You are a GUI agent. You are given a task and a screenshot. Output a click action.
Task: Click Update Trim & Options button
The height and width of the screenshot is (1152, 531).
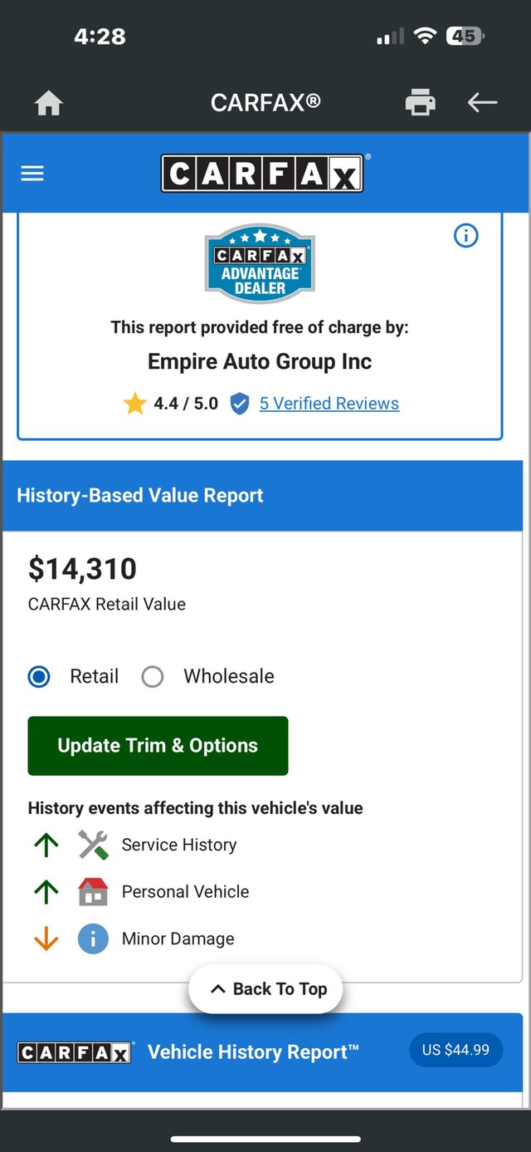[x=158, y=746]
